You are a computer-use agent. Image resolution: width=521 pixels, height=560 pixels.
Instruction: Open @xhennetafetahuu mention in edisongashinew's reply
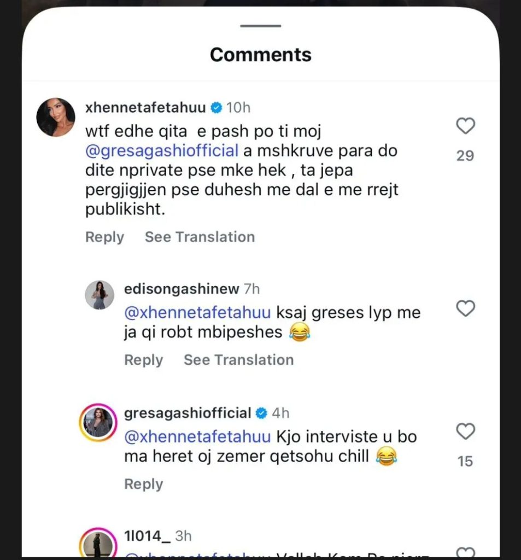pos(197,313)
